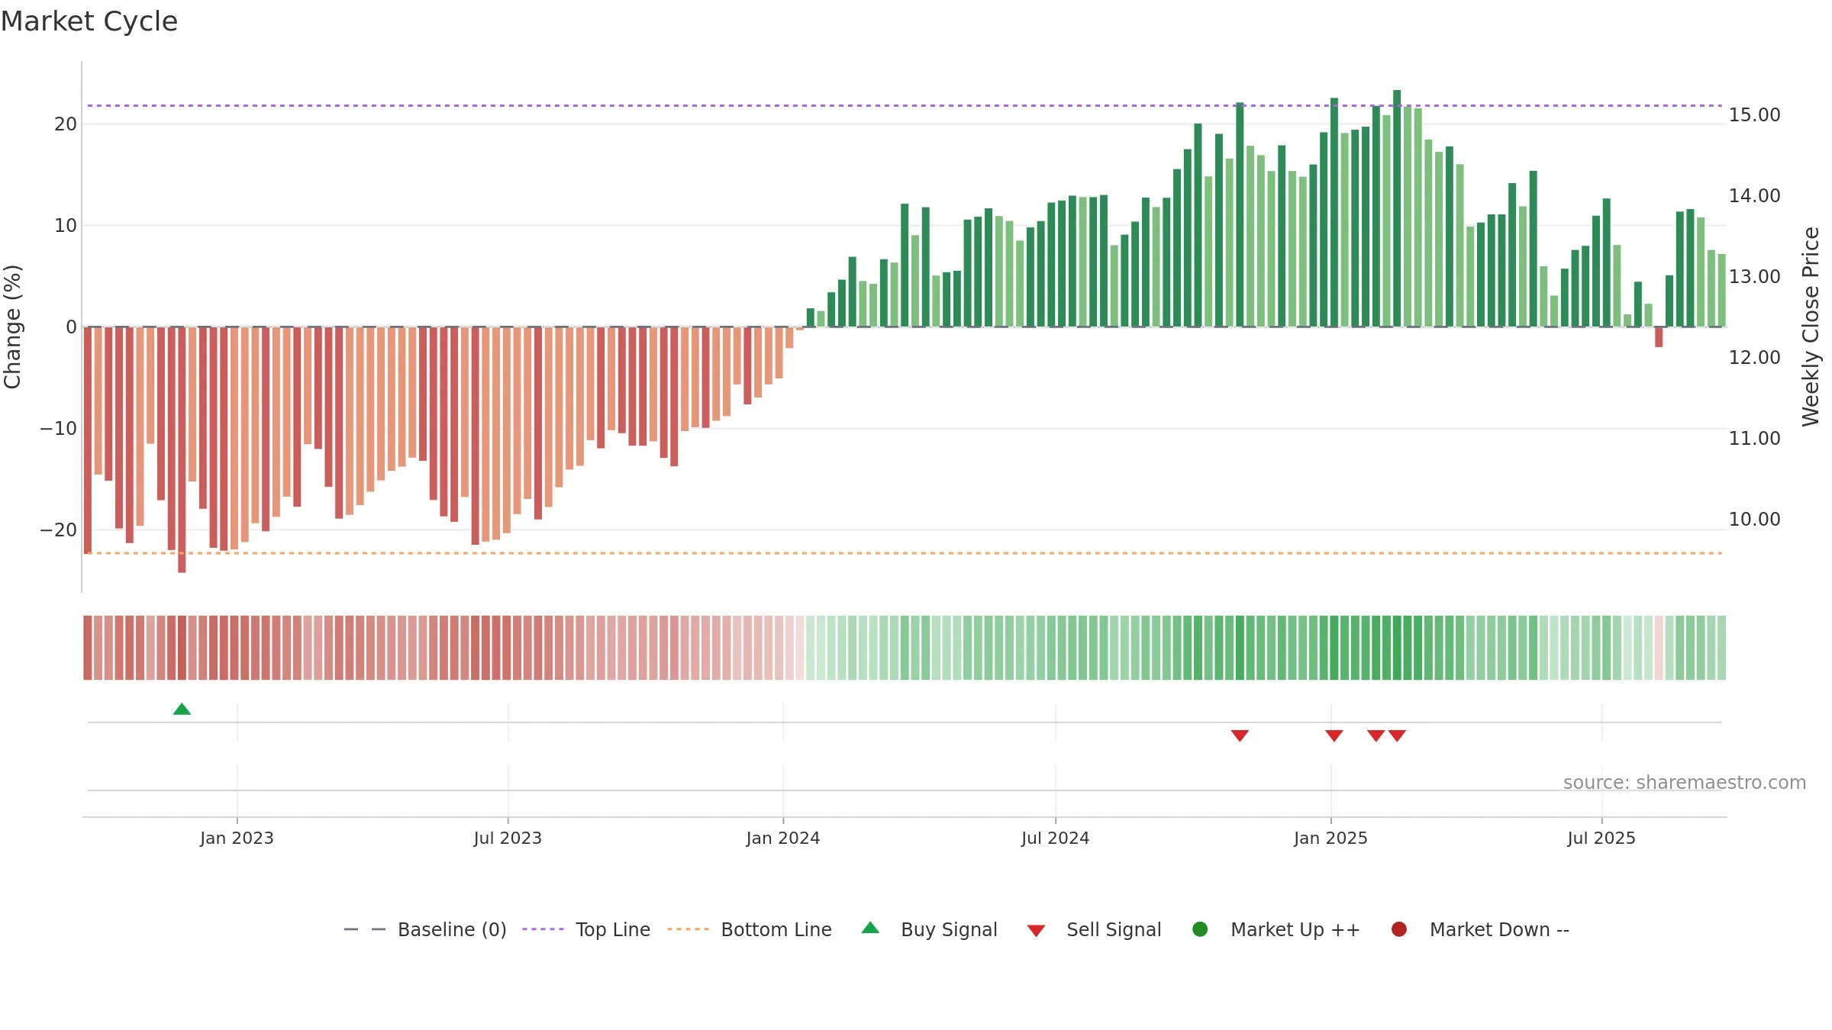Click the dark red circle icon in legend

pos(1399,929)
